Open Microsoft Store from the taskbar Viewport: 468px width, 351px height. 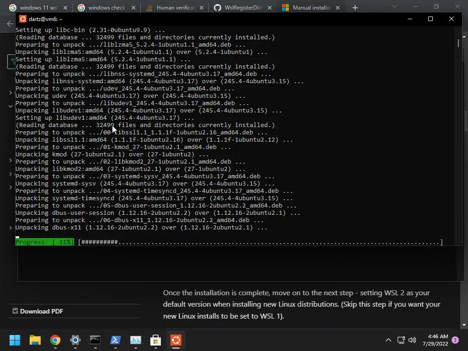click(155, 340)
